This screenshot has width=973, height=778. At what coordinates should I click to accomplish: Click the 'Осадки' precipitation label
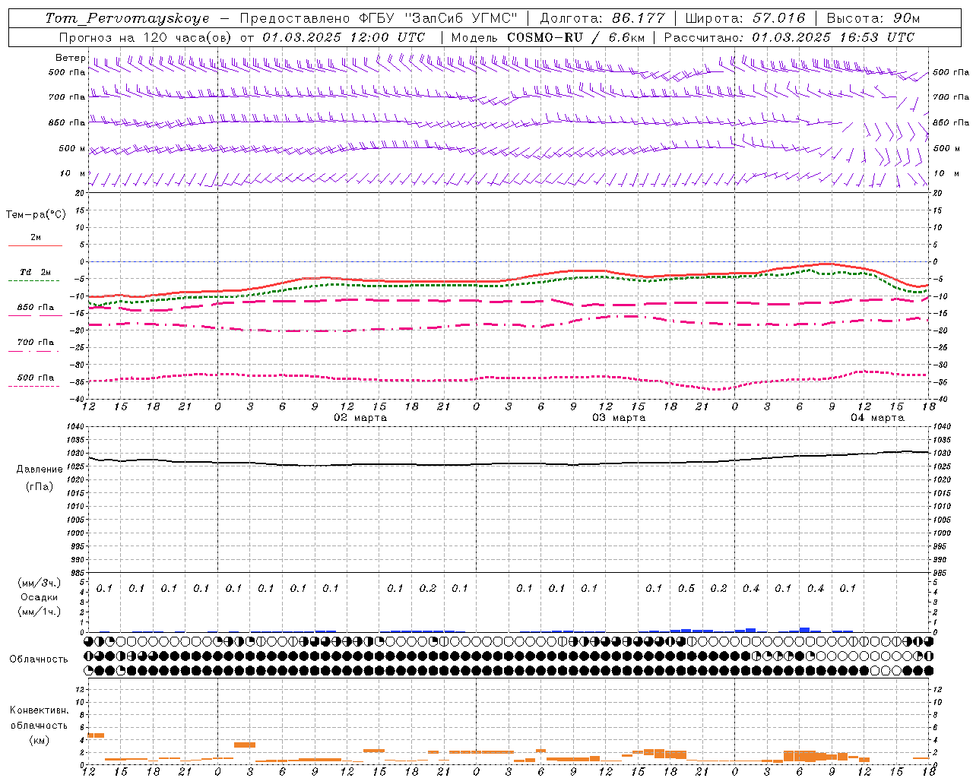(40, 597)
